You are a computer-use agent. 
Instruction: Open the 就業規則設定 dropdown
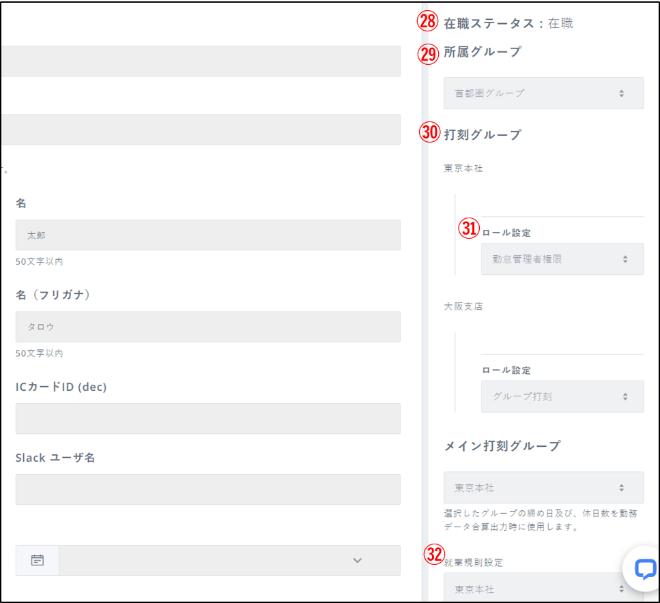click(x=543, y=588)
